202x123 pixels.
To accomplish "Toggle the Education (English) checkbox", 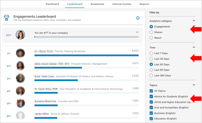I will (x=151, y=119).
